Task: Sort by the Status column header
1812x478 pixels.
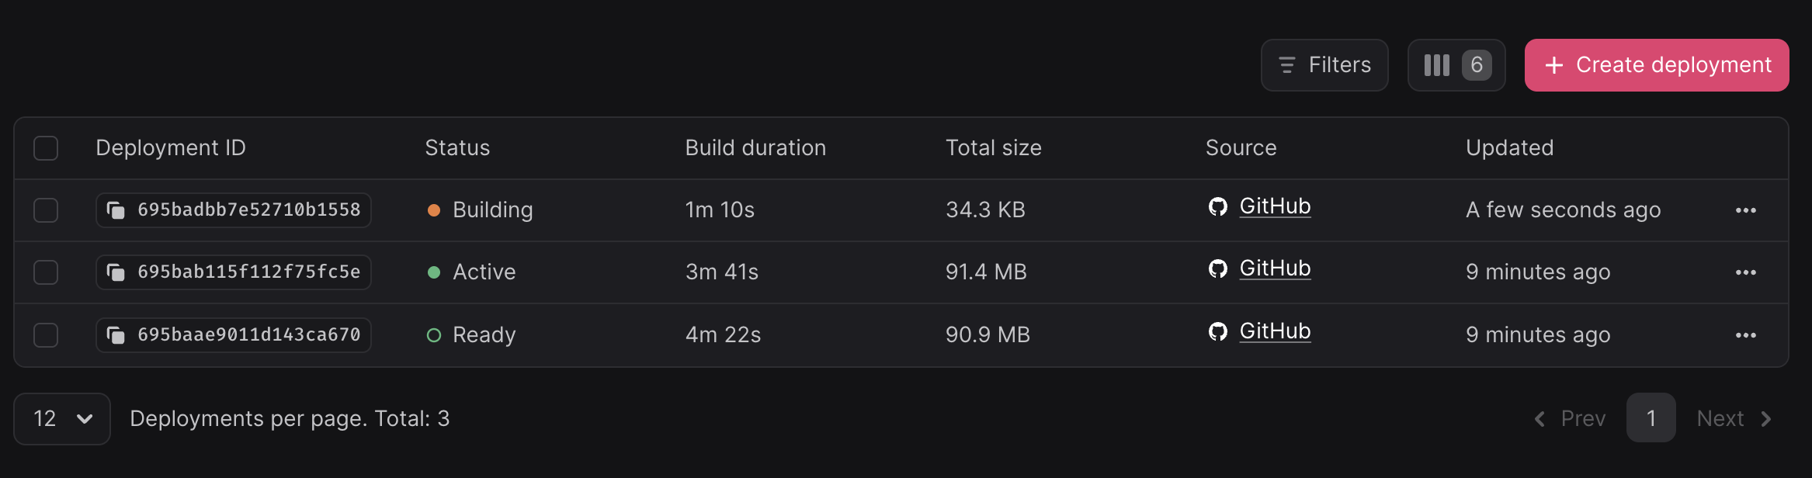Action: tap(457, 148)
